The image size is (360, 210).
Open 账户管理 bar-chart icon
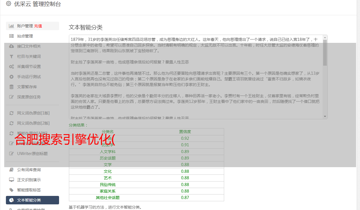[12, 26]
